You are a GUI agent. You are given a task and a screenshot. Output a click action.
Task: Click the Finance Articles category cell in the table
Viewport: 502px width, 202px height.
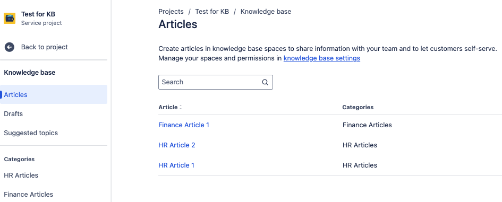367,125
